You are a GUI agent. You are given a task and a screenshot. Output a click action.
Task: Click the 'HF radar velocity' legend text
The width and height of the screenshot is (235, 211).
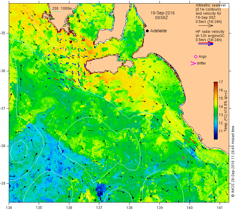[210, 32]
